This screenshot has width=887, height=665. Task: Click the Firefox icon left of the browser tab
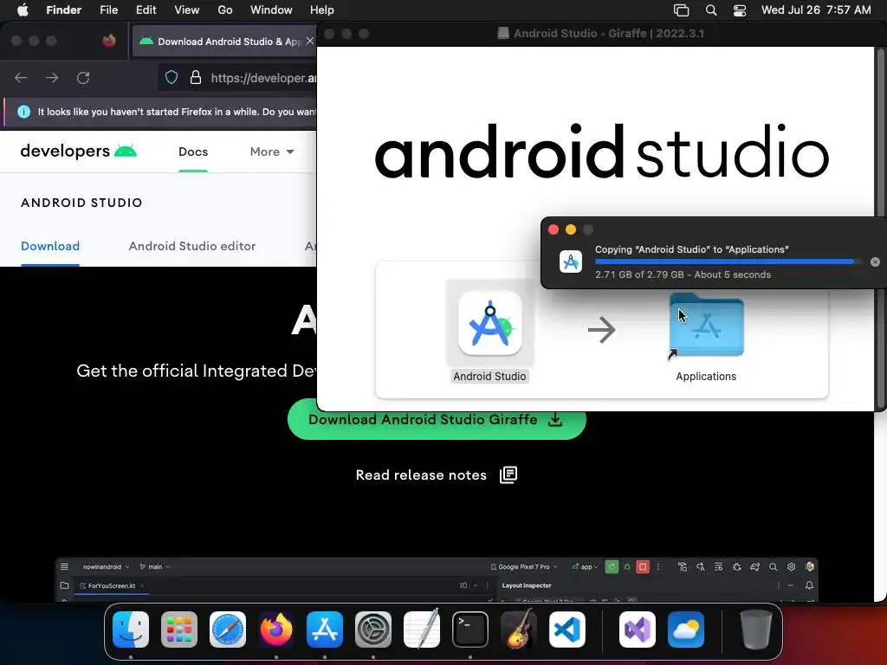click(x=109, y=41)
